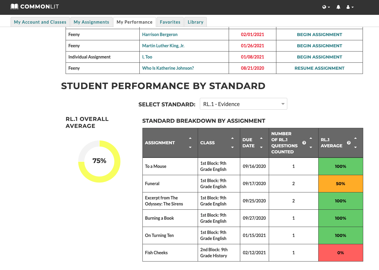
Task: Toggle ascending sort on RL.1 Average column
Action: click(x=355, y=138)
